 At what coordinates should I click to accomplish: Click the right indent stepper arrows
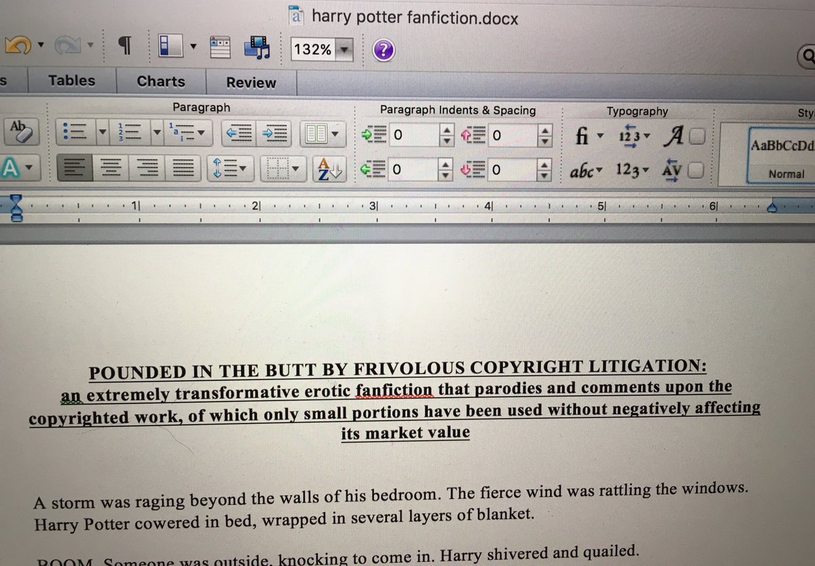click(x=447, y=171)
